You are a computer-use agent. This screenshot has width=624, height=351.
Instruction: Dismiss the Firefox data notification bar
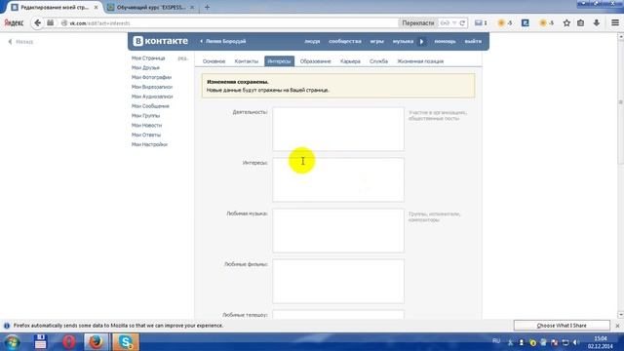(617, 326)
